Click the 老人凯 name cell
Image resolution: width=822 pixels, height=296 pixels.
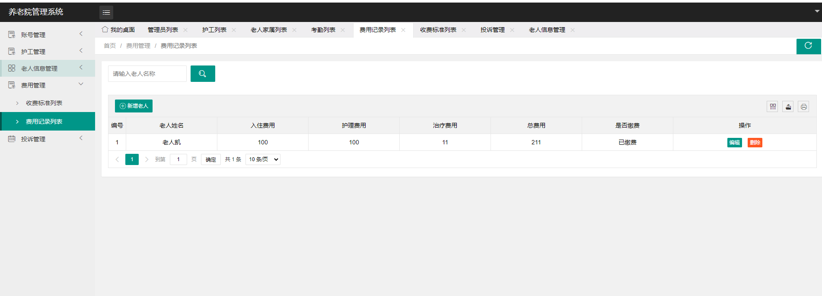point(172,142)
